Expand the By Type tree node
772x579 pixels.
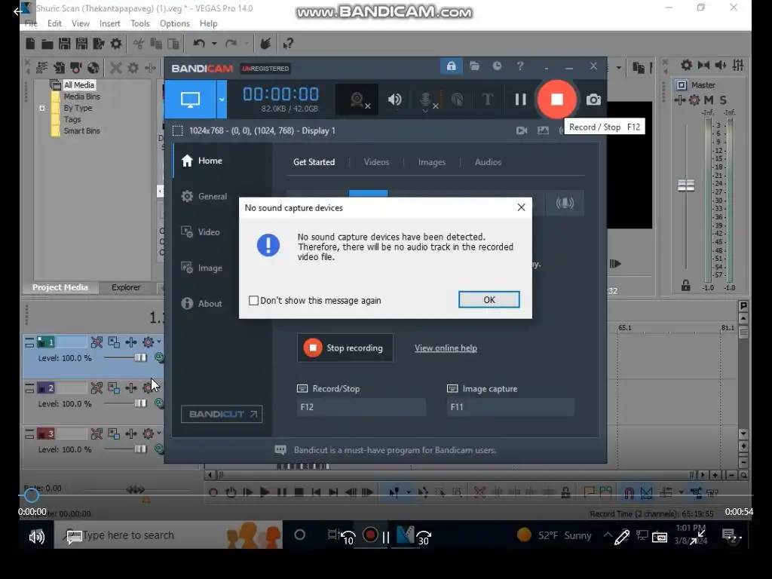pos(42,109)
